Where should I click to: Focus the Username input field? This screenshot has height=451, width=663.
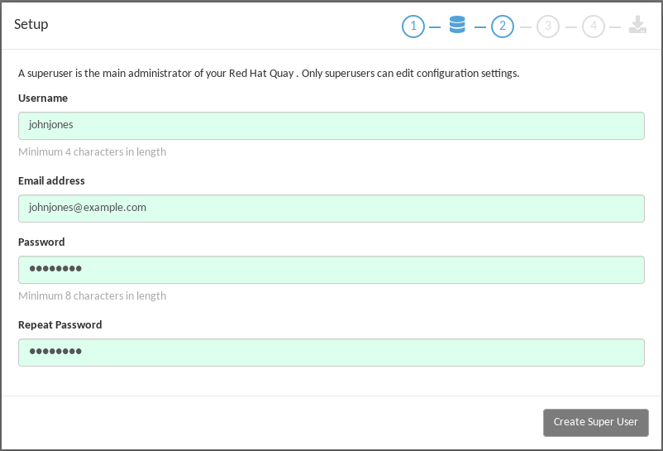tap(331, 126)
